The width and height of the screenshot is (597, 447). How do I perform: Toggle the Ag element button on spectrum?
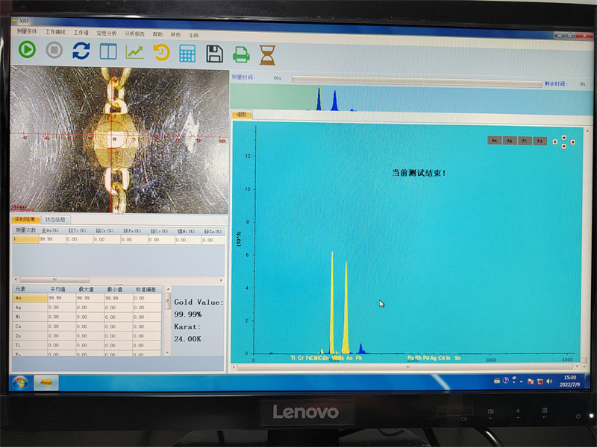coord(509,140)
